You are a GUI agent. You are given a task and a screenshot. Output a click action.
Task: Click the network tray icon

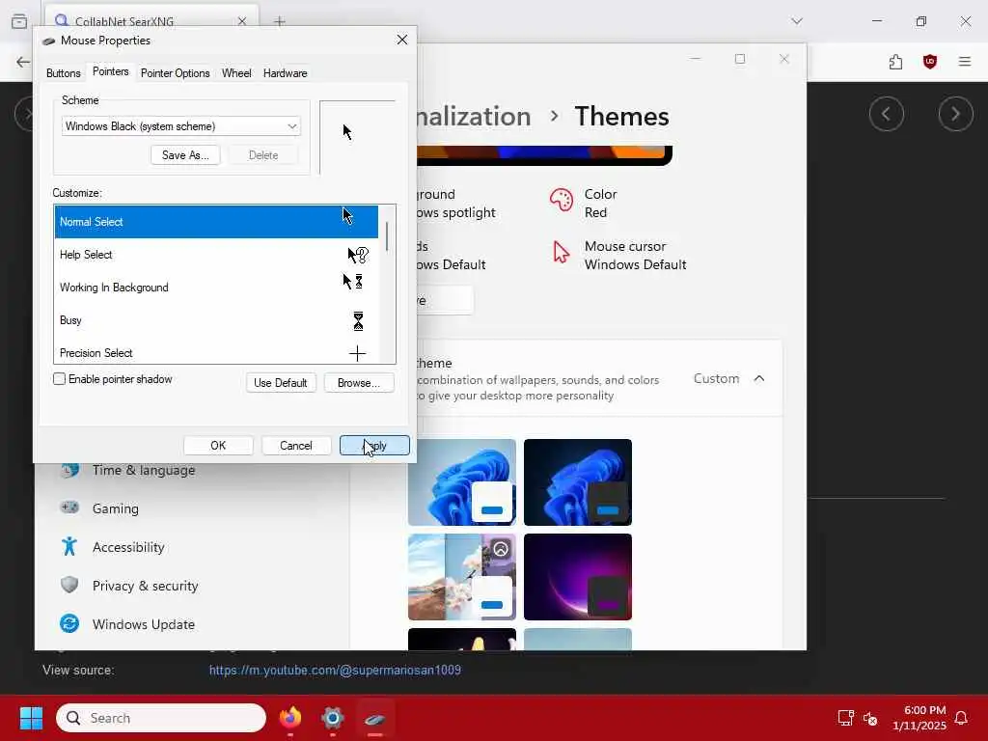pos(845,718)
